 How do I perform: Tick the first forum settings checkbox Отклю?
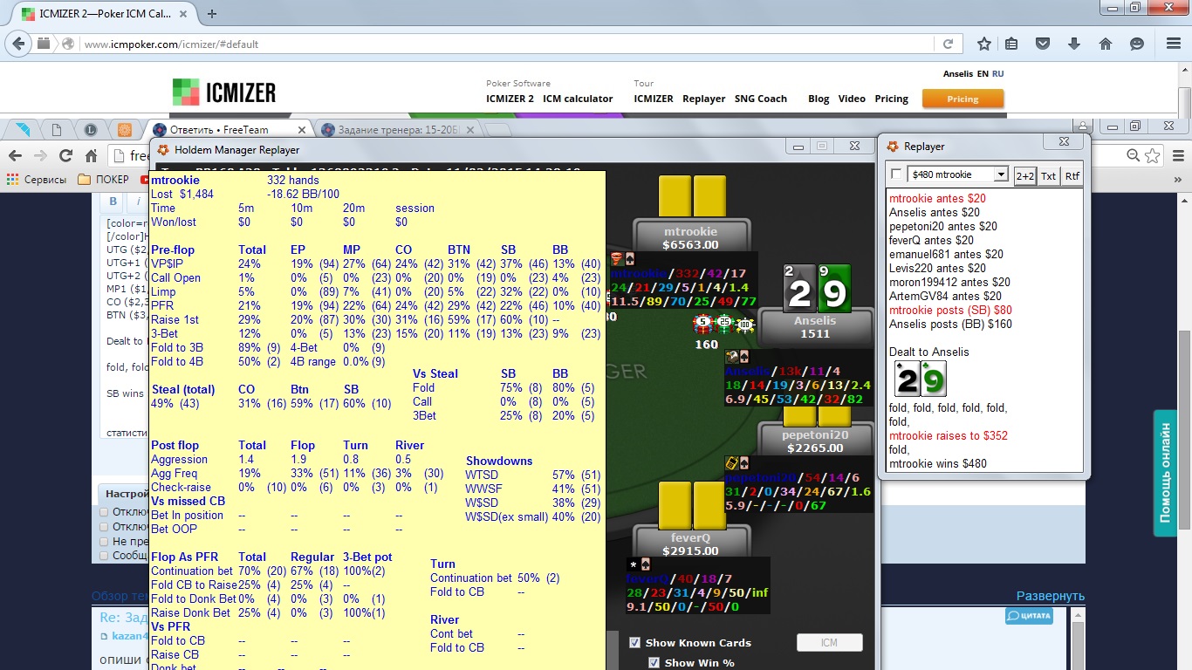click(x=105, y=512)
